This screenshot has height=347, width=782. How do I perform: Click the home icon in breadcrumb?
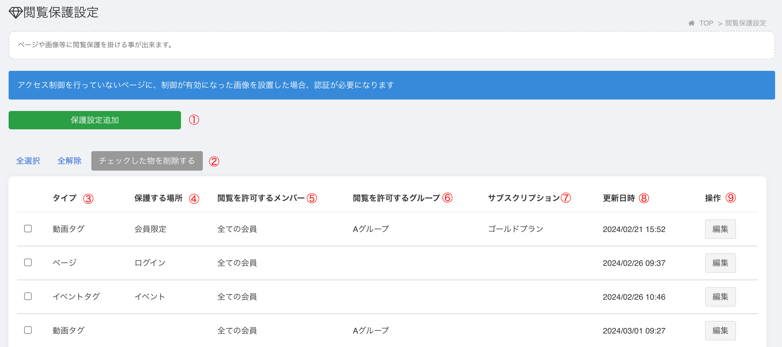point(691,23)
